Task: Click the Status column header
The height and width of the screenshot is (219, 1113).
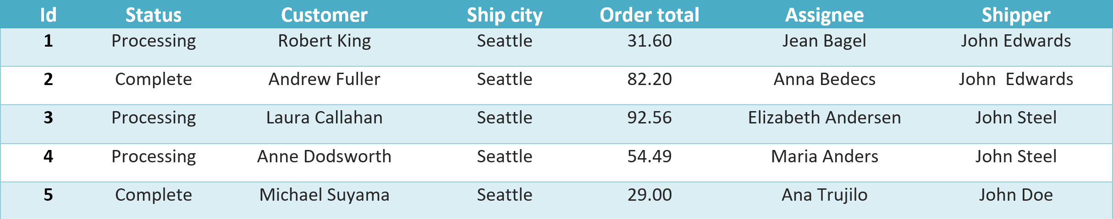Action: click(154, 15)
